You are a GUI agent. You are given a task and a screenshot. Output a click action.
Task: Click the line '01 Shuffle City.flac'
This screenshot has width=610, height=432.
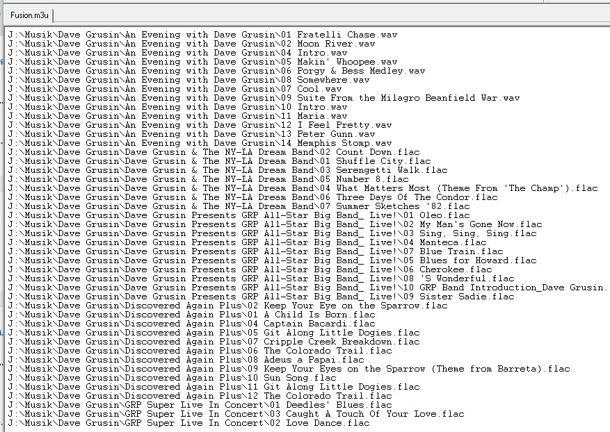pos(219,161)
